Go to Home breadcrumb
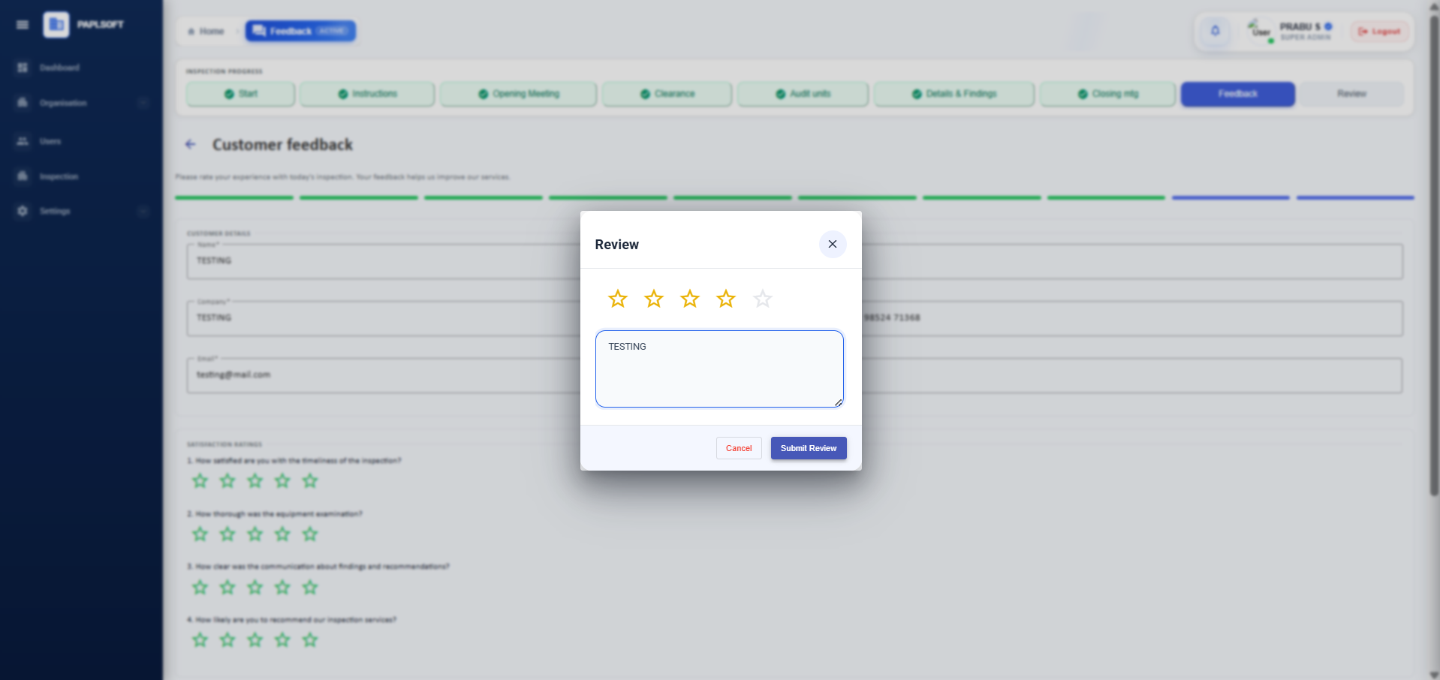The height and width of the screenshot is (680, 1440). click(x=206, y=31)
